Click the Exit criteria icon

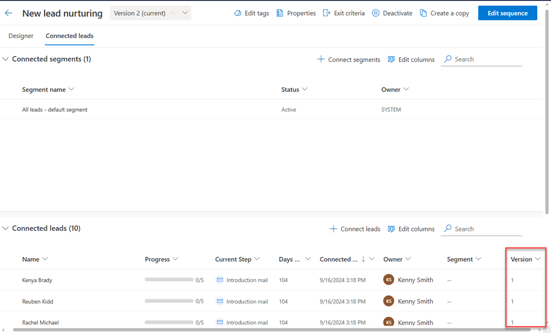[327, 13]
